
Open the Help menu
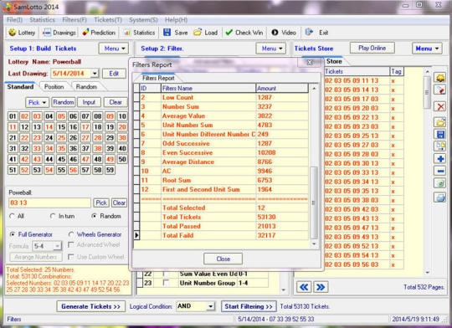point(176,20)
